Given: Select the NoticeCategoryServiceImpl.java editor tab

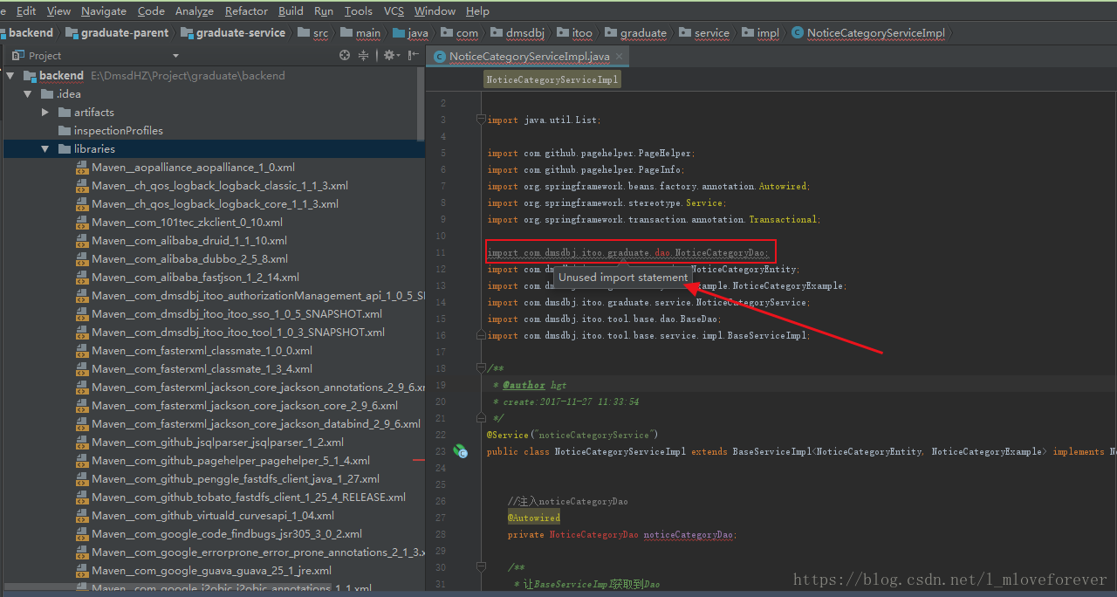Looking at the screenshot, I should click(529, 56).
